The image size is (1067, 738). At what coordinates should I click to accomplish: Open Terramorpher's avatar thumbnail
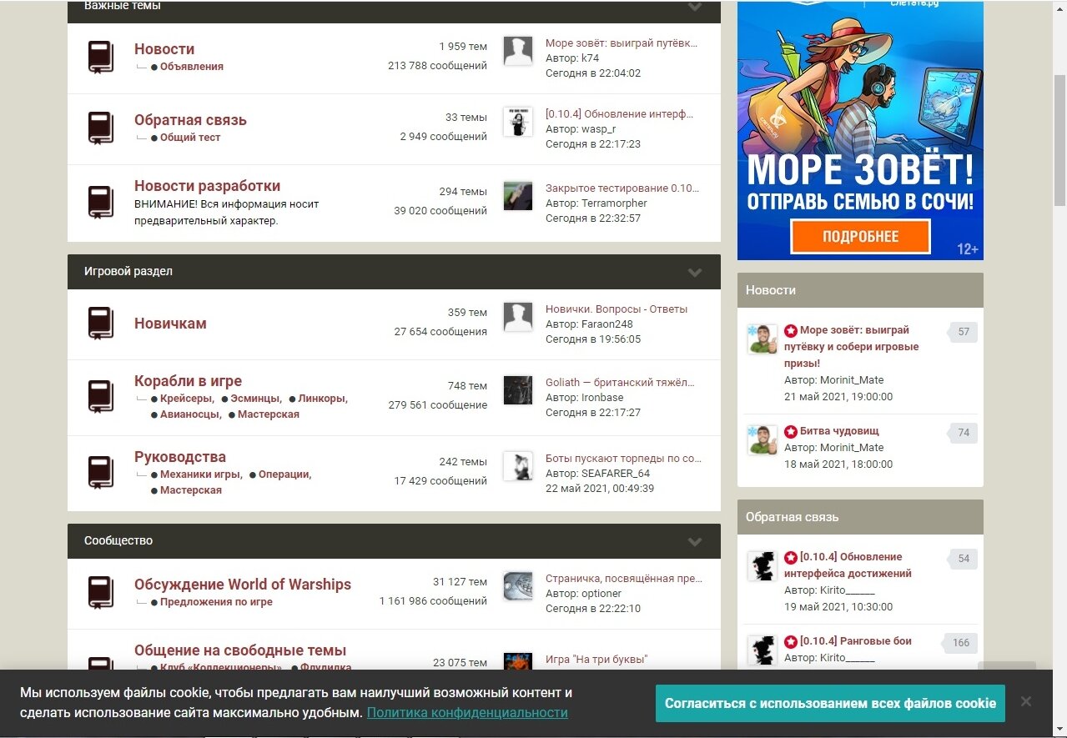[x=518, y=196]
